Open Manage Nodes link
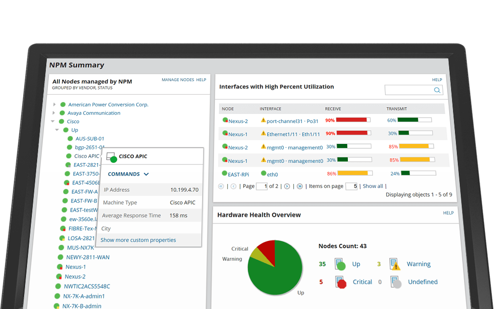Image resolution: width=494 pixels, height=309 pixels. (x=178, y=80)
